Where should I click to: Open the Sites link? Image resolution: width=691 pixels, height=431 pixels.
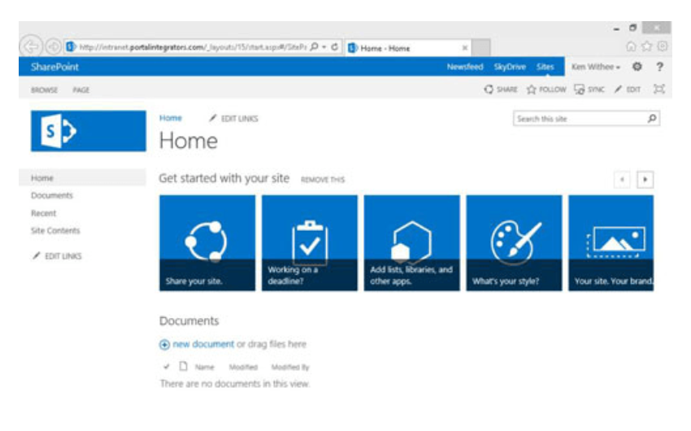(545, 67)
